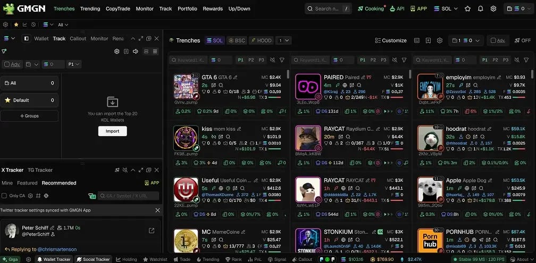Select the Featured tab in X Tracker
Image resolution: width=536 pixels, height=263 pixels.
[27, 183]
